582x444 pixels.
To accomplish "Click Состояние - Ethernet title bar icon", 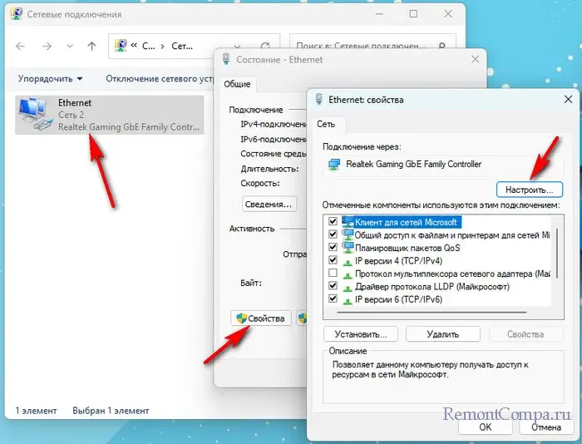I will (226, 59).
